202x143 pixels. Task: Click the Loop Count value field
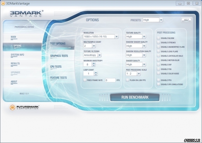(89, 74)
